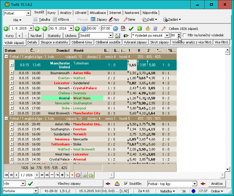
Task: Click the pointing hand icon
Action: (126, 36)
